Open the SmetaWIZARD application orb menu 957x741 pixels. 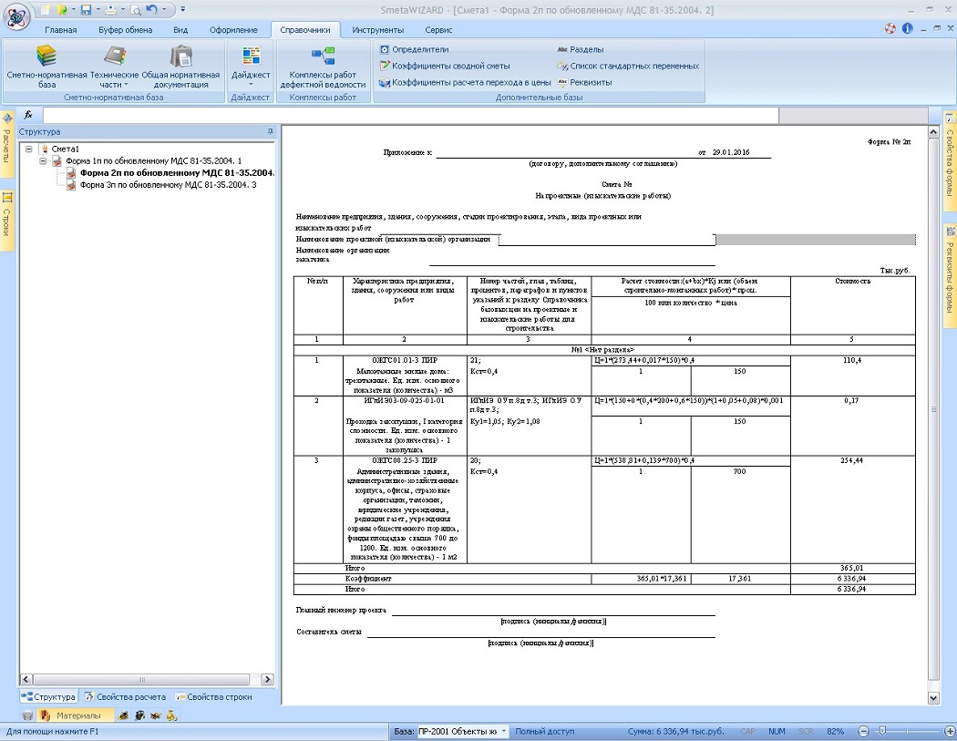coord(15,15)
